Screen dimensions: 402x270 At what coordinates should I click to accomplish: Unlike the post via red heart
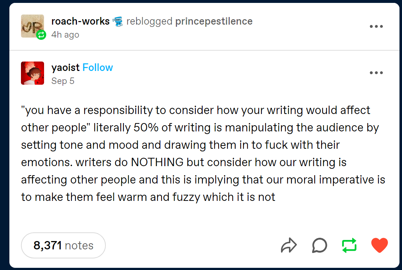coord(379,245)
